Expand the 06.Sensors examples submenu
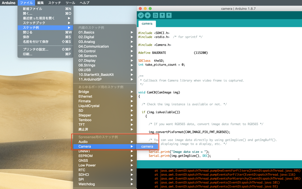 coord(105,56)
